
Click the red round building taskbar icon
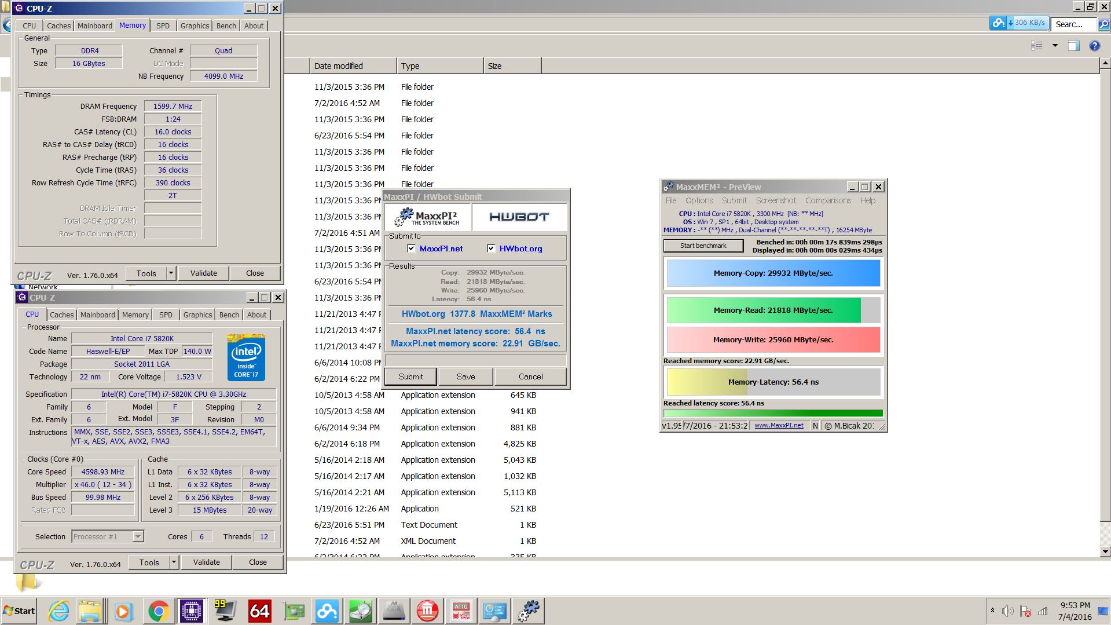pyautogui.click(x=427, y=611)
